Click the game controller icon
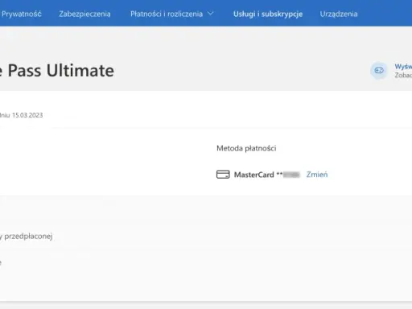This screenshot has height=309, width=412. [379, 71]
